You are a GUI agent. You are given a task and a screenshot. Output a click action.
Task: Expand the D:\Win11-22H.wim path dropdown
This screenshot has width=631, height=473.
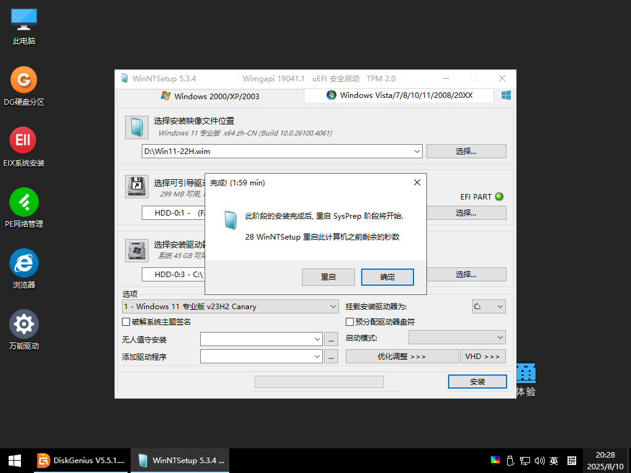click(x=417, y=152)
